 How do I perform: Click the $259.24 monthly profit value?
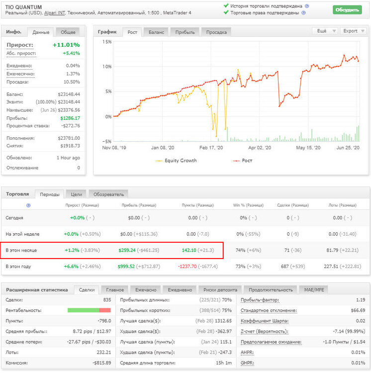tap(127, 250)
